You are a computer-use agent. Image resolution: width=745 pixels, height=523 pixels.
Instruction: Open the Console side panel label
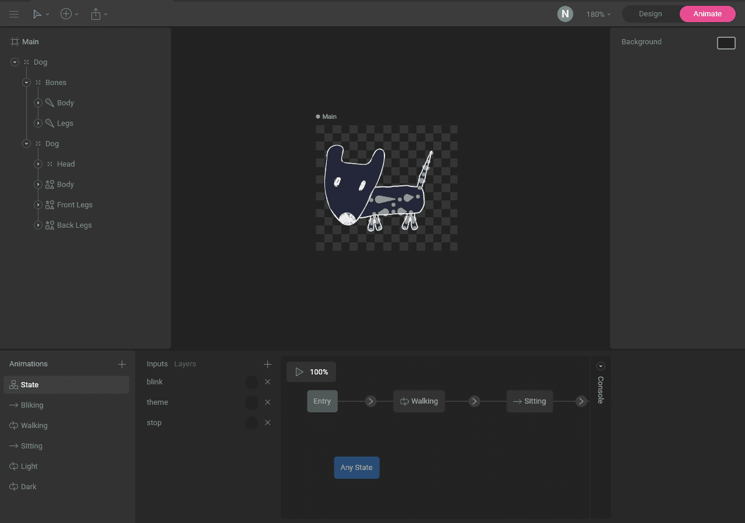click(x=601, y=390)
